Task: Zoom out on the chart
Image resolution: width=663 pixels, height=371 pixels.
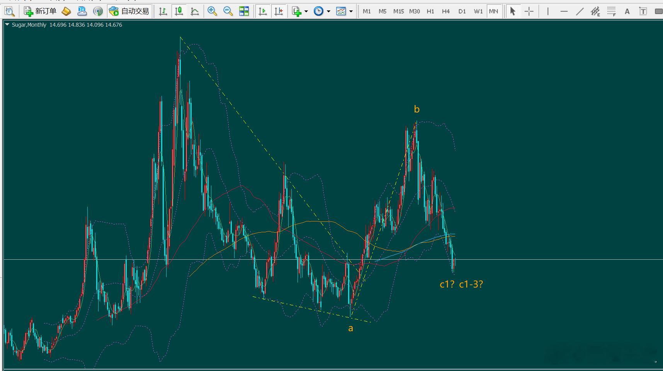Action: pos(228,11)
